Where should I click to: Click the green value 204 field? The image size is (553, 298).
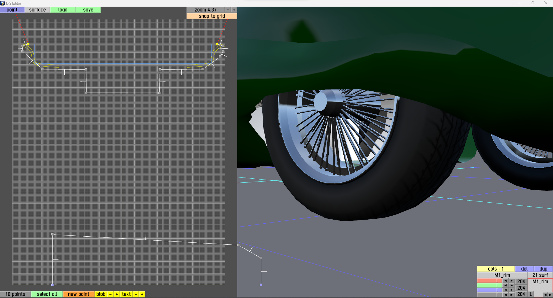click(x=521, y=288)
